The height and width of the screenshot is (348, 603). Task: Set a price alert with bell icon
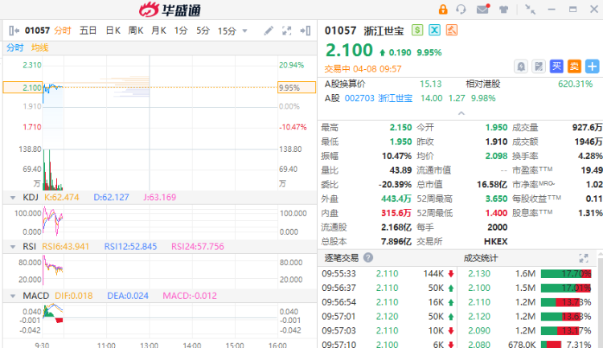(x=521, y=67)
